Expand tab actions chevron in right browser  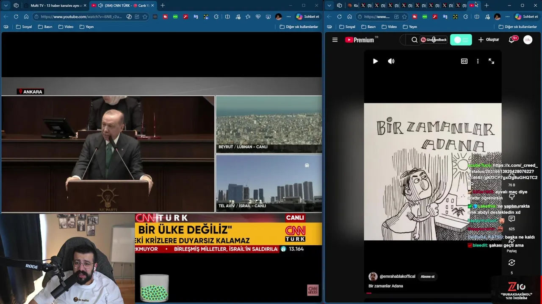click(x=329, y=5)
